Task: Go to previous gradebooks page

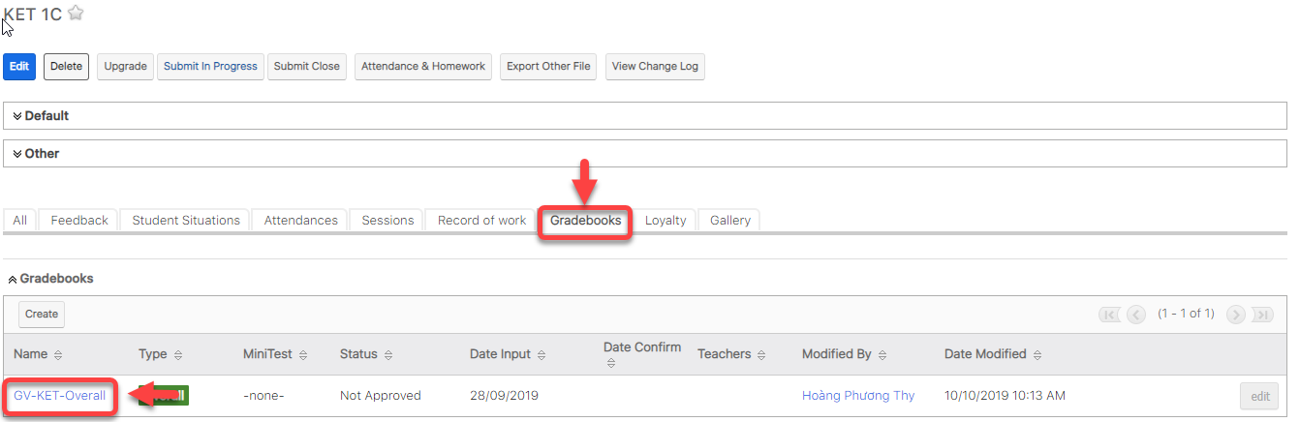Action: tap(1136, 315)
